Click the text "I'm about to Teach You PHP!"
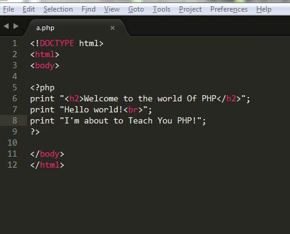Screen dimensions: 290x234 click(x=131, y=120)
